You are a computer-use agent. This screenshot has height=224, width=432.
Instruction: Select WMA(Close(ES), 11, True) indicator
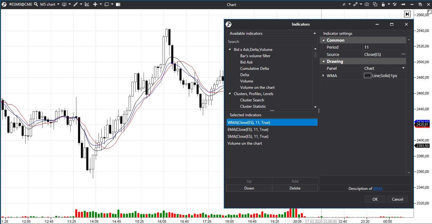(272, 122)
